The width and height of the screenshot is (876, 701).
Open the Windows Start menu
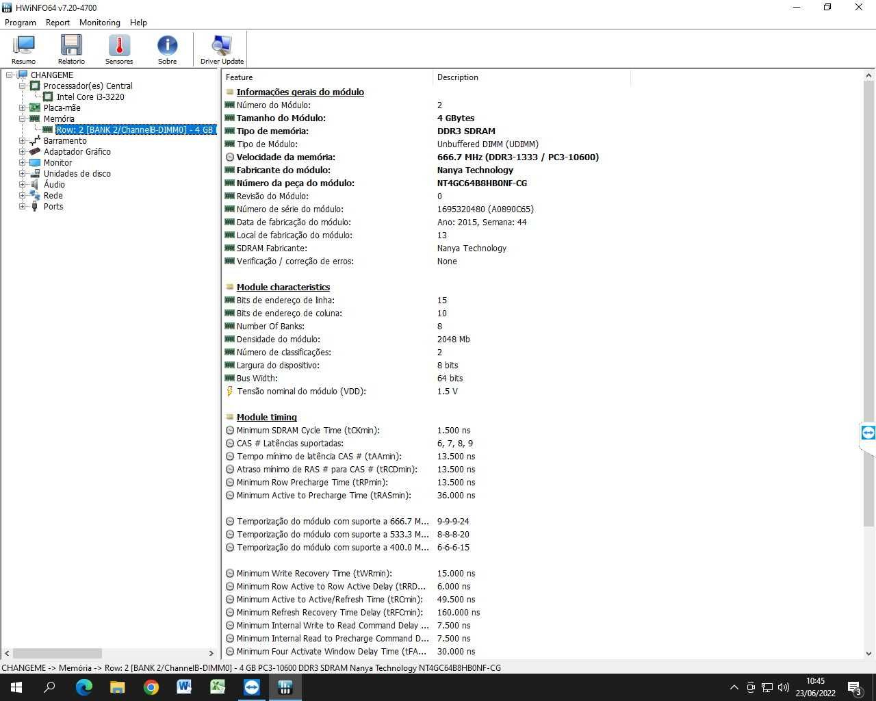[16, 687]
